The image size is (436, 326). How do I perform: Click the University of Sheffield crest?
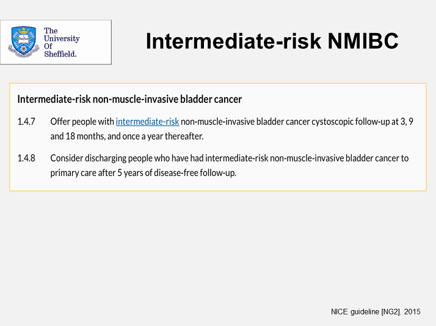24,42
